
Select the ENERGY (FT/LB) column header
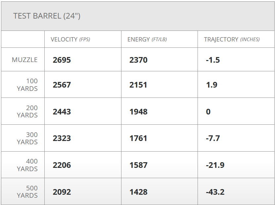click(x=147, y=39)
